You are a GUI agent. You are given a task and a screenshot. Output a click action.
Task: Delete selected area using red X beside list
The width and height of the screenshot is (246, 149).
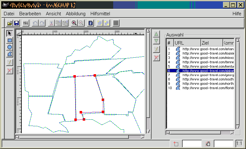(156, 57)
